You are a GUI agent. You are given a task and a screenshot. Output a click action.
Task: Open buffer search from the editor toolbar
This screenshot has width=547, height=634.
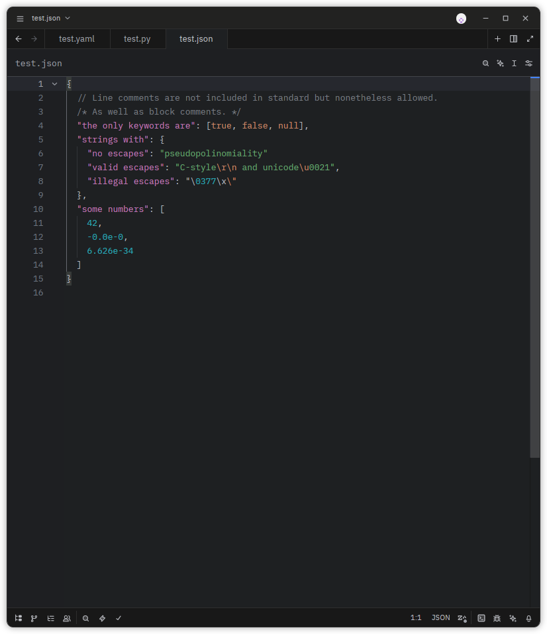(485, 64)
